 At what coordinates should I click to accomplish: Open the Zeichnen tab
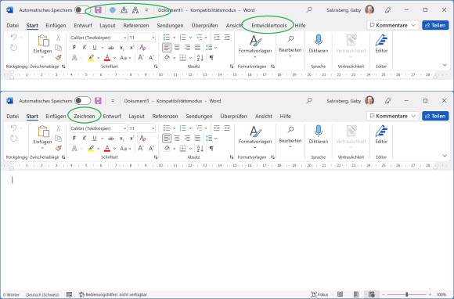85,116
